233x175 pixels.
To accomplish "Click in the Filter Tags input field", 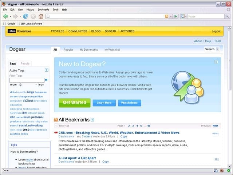I will 27,80.
